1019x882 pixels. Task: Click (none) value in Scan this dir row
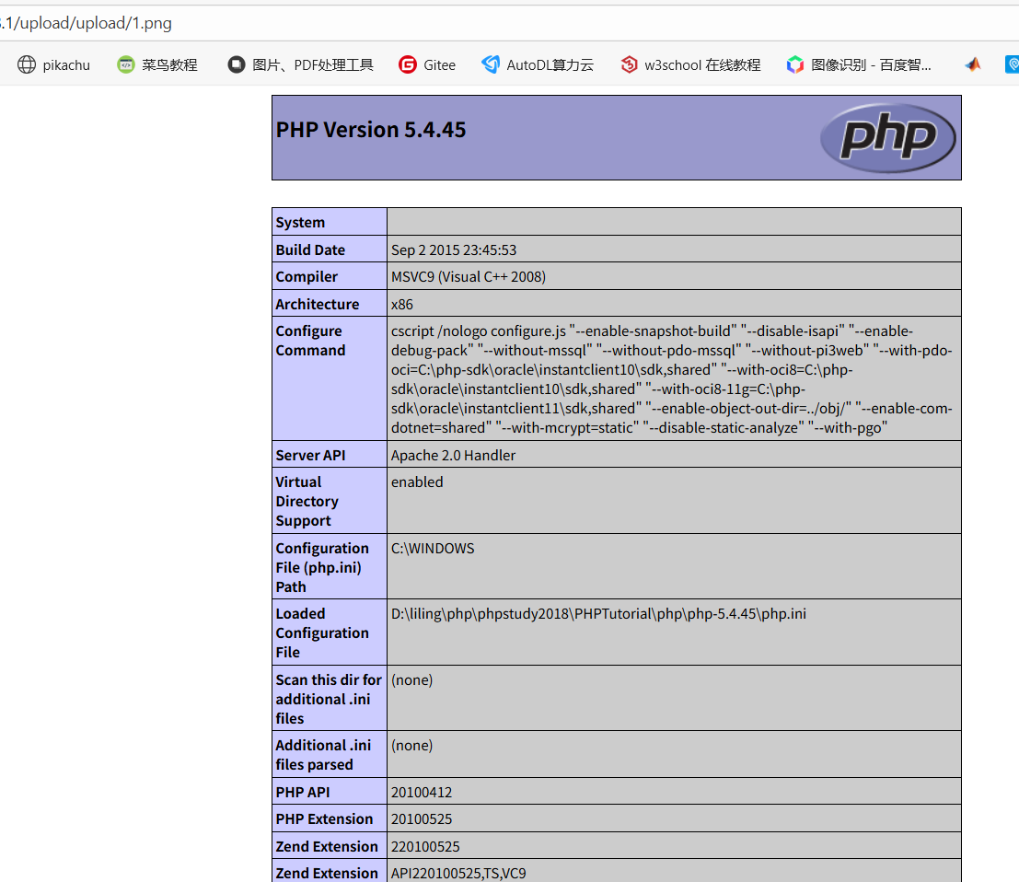tap(412, 679)
